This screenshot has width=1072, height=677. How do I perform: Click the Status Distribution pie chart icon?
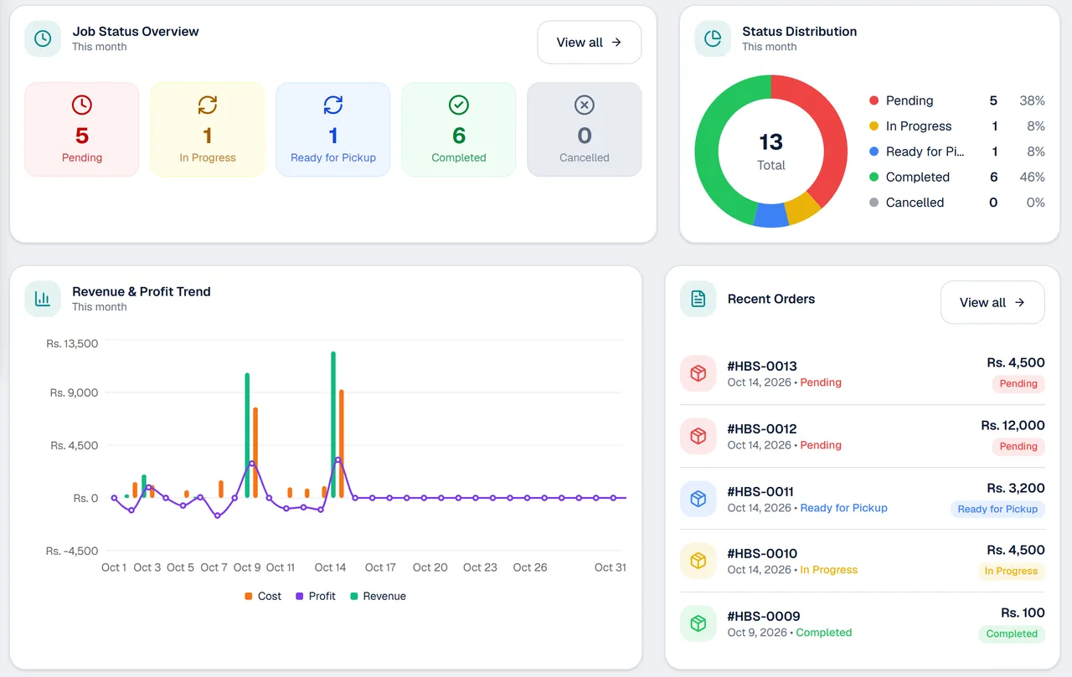(x=713, y=38)
